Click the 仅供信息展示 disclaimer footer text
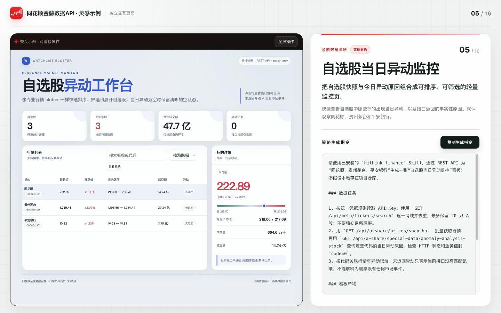501x313 pixels. pyautogui.click(x=272, y=281)
